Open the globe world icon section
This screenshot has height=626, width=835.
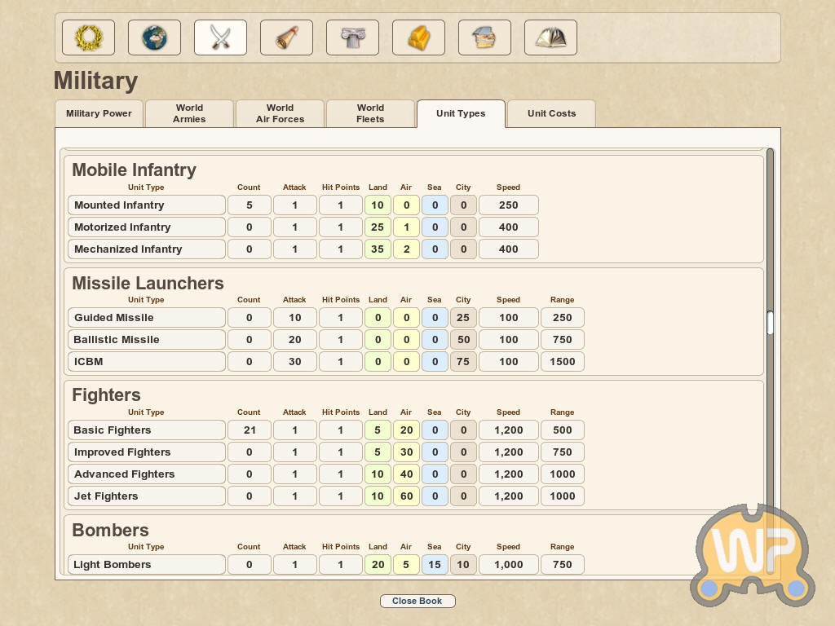click(x=154, y=37)
